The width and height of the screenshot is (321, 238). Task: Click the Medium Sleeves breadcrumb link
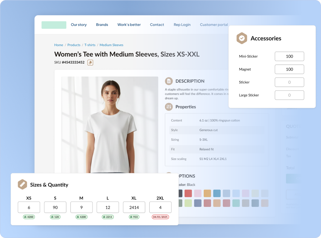tap(112, 45)
